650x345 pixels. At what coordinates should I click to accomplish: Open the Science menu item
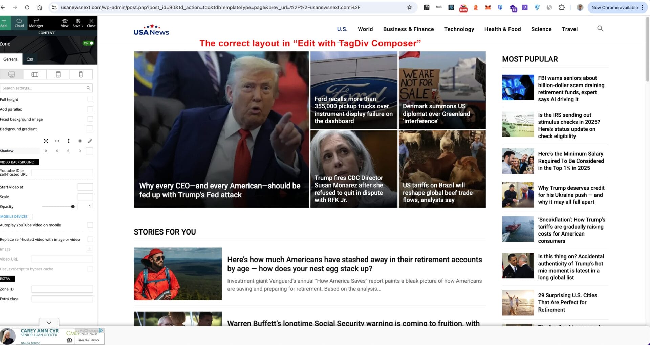541,29
